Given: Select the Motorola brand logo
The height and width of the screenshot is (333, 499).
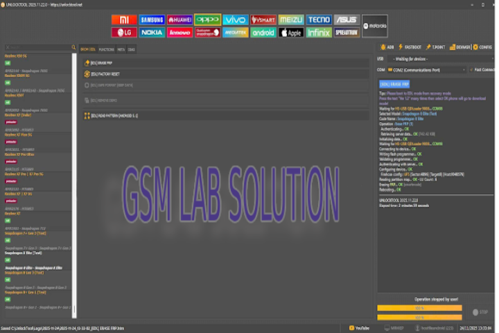Looking at the screenshot, I should point(375,26).
